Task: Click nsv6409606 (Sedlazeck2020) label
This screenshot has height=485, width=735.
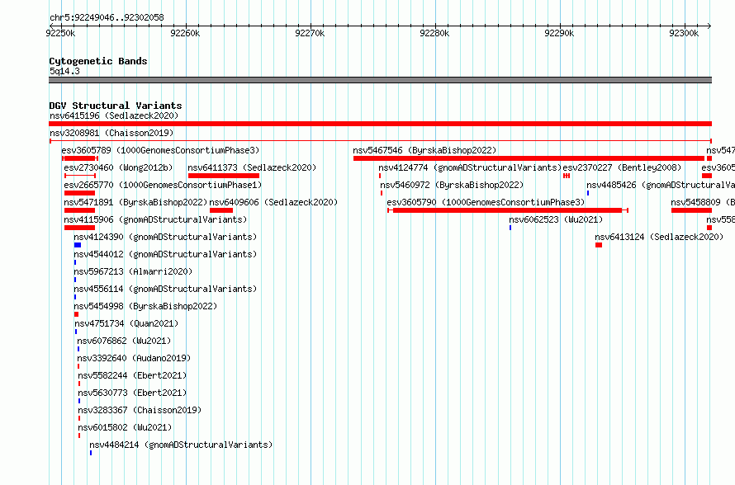Action: click(x=273, y=202)
